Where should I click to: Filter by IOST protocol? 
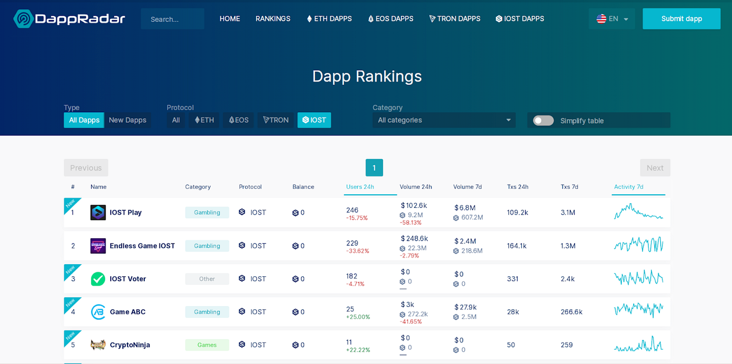(x=314, y=120)
